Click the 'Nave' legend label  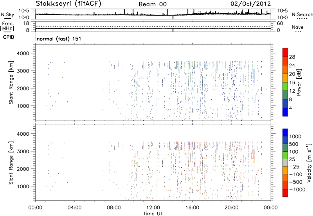pos(298,27)
